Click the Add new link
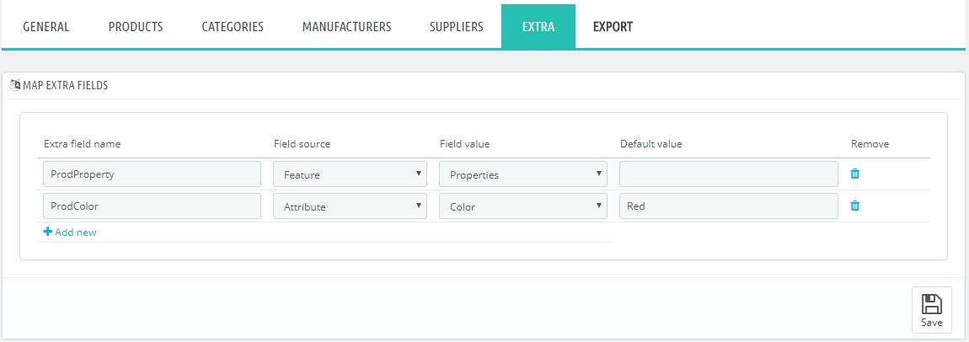The image size is (969, 342). pos(75,232)
